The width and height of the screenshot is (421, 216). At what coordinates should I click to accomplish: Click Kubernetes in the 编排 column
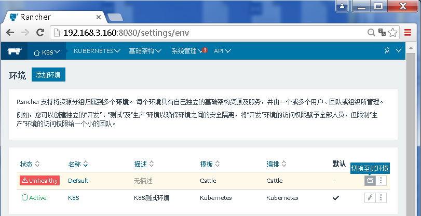(282, 198)
